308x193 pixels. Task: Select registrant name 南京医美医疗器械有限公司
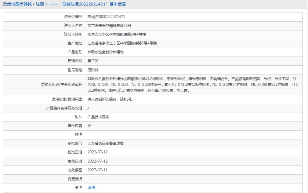109,26
